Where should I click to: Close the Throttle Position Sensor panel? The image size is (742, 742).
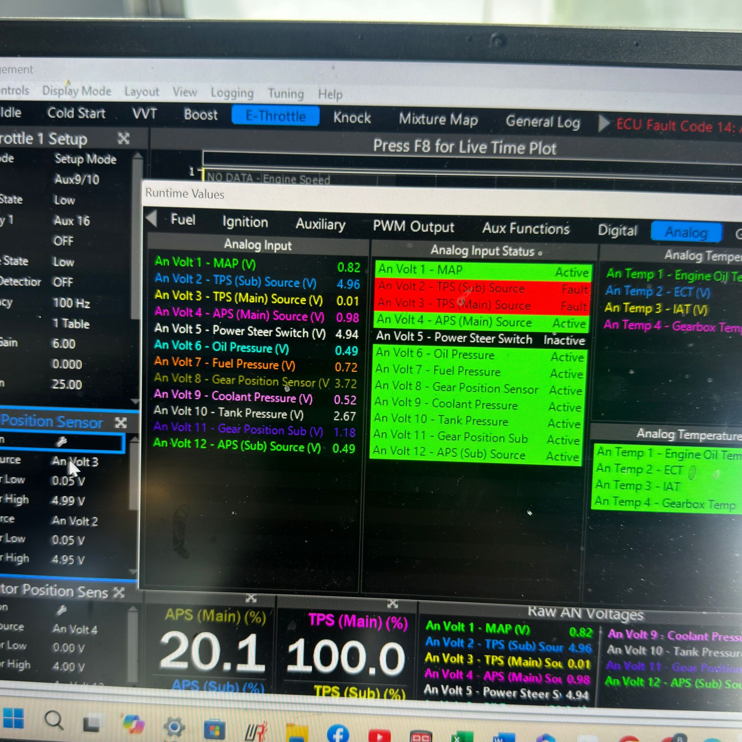pyautogui.click(x=121, y=423)
